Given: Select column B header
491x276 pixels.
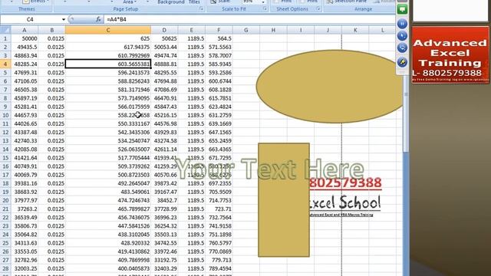Looking at the screenshot, I should [51, 30].
